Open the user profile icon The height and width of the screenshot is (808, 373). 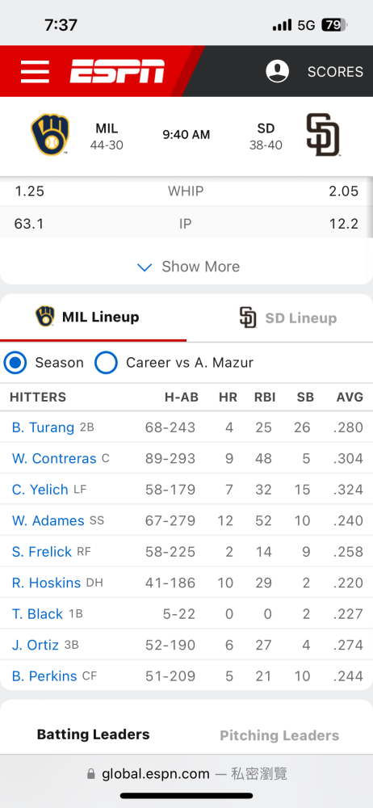tap(277, 71)
